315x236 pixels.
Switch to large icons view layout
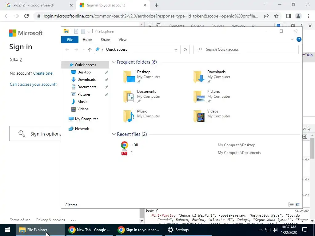click(x=298, y=204)
